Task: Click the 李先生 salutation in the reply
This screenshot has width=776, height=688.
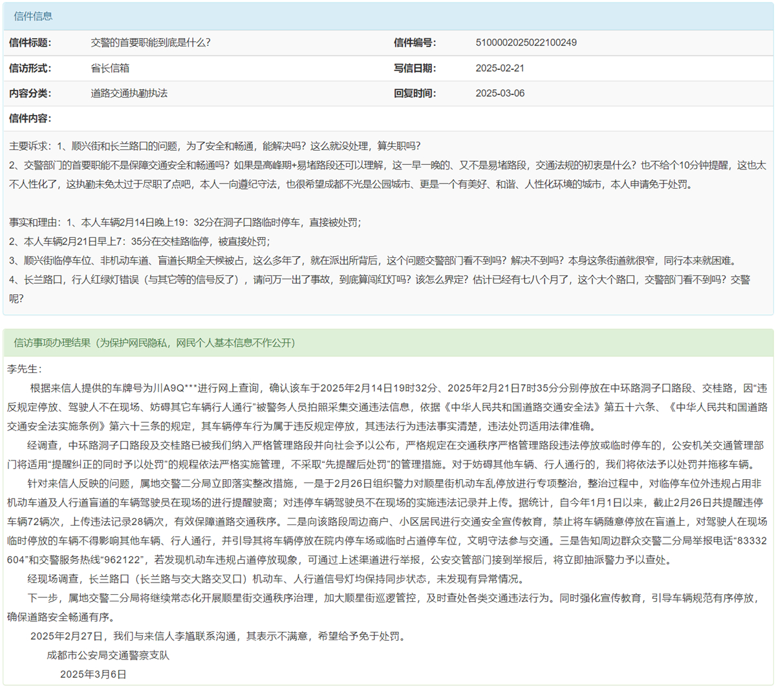Action: coord(24,369)
